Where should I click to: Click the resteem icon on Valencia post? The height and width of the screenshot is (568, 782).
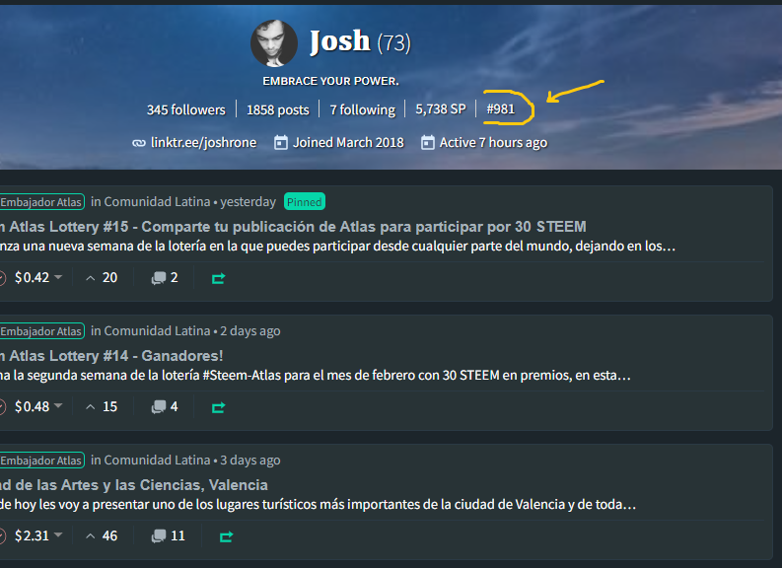click(x=227, y=536)
